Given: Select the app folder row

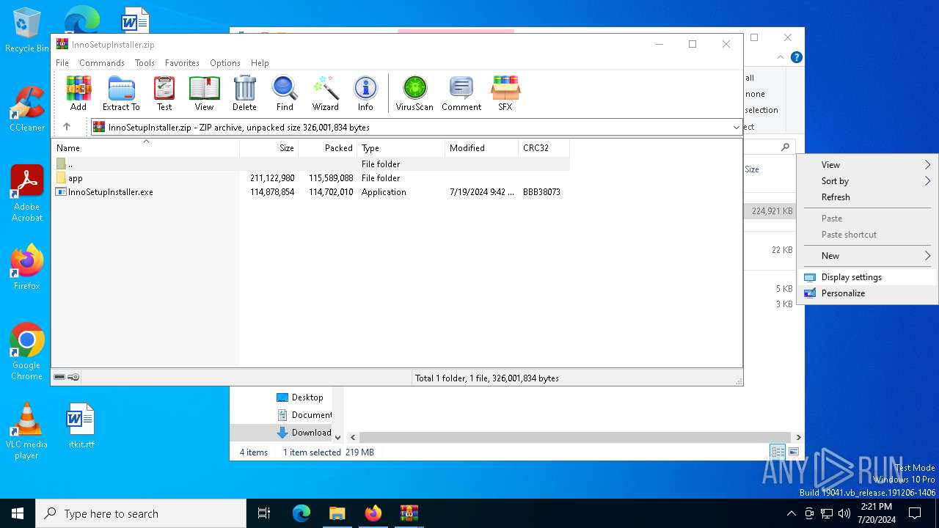Looking at the screenshot, I should pos(310,178).
